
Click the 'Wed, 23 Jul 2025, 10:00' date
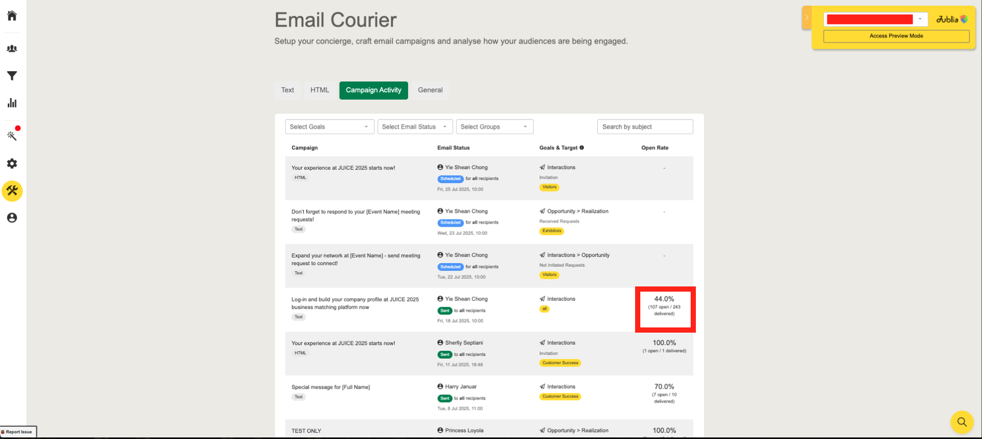point(462,233)
